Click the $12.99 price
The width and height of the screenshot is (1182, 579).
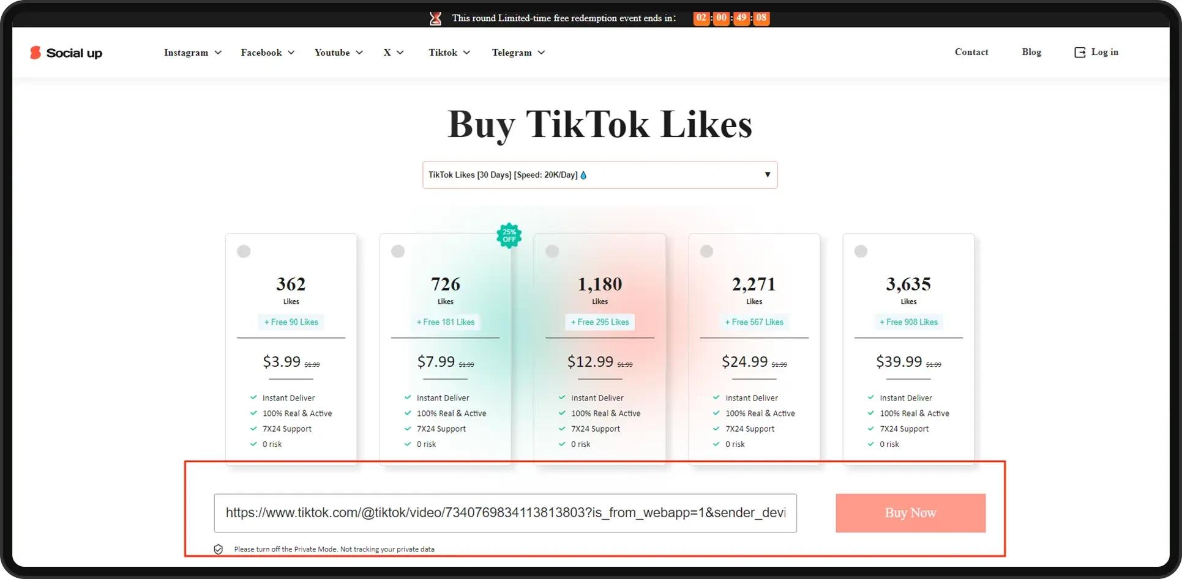pos(590,361)
